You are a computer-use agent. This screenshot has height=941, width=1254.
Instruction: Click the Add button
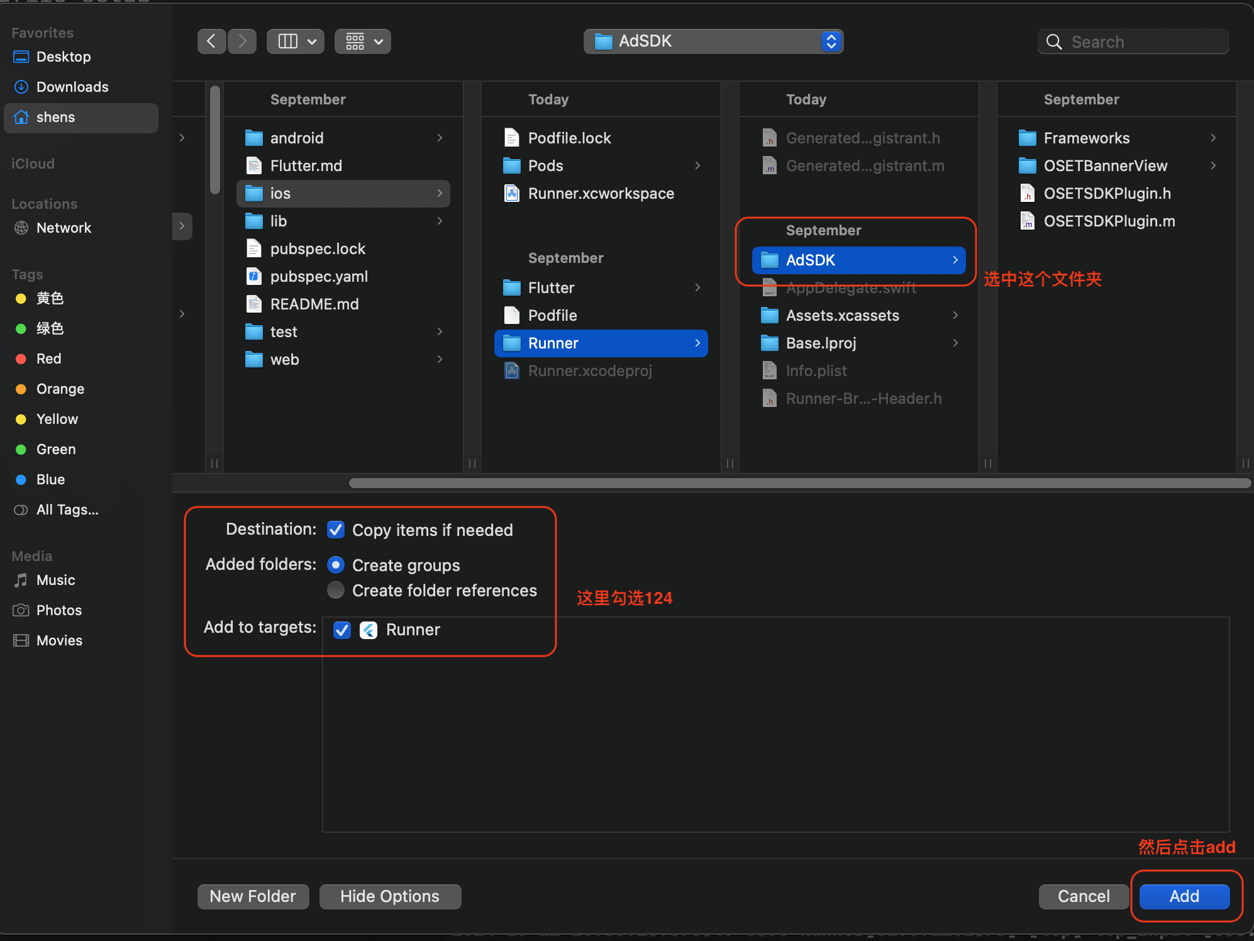click(x=1184, y=896)
